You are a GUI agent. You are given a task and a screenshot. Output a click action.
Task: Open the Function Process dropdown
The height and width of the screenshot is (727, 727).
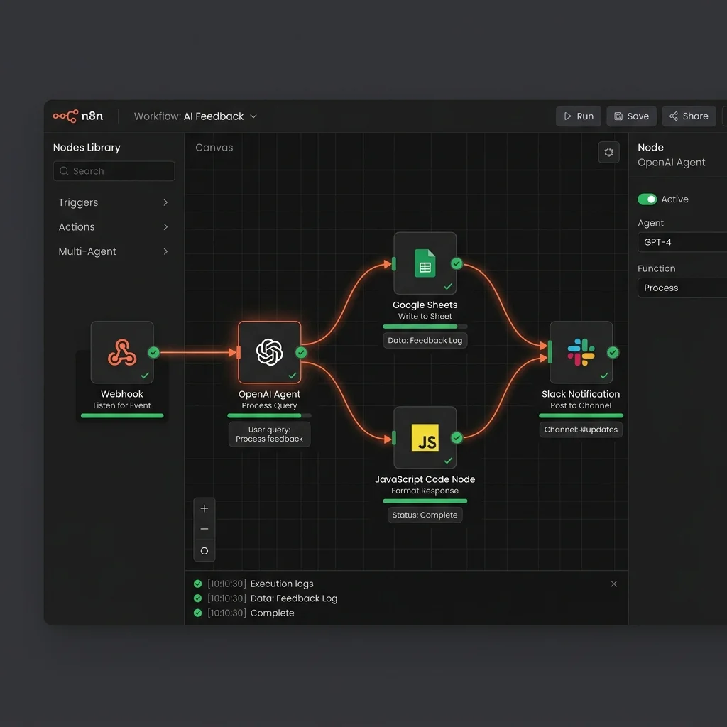point(682,288)
